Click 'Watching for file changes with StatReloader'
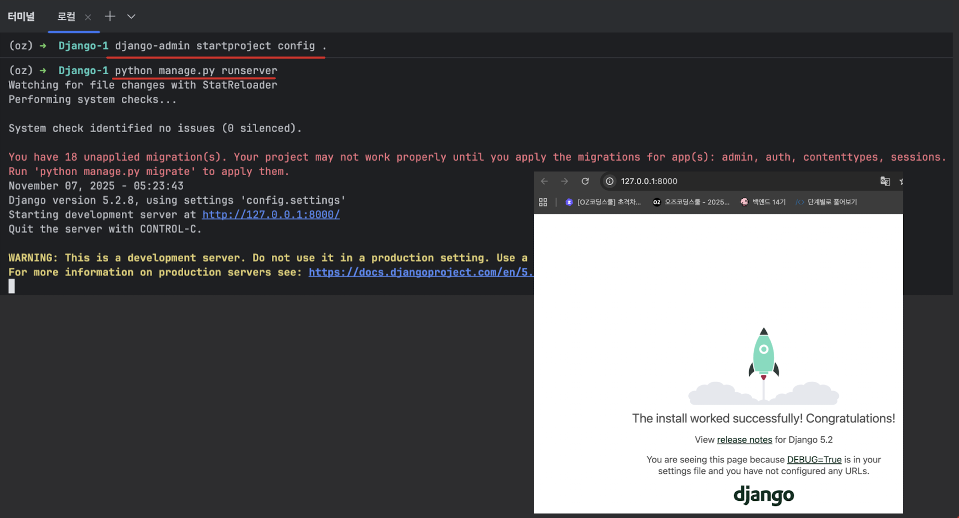Screen dimensions: 959x518 tap(143, 85)
